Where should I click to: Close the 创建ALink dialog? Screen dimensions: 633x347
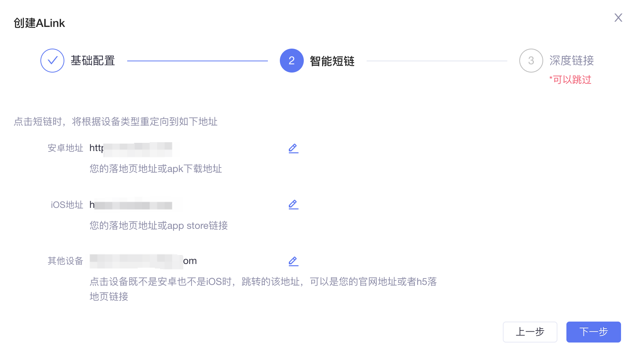click(x=618, y=18)
